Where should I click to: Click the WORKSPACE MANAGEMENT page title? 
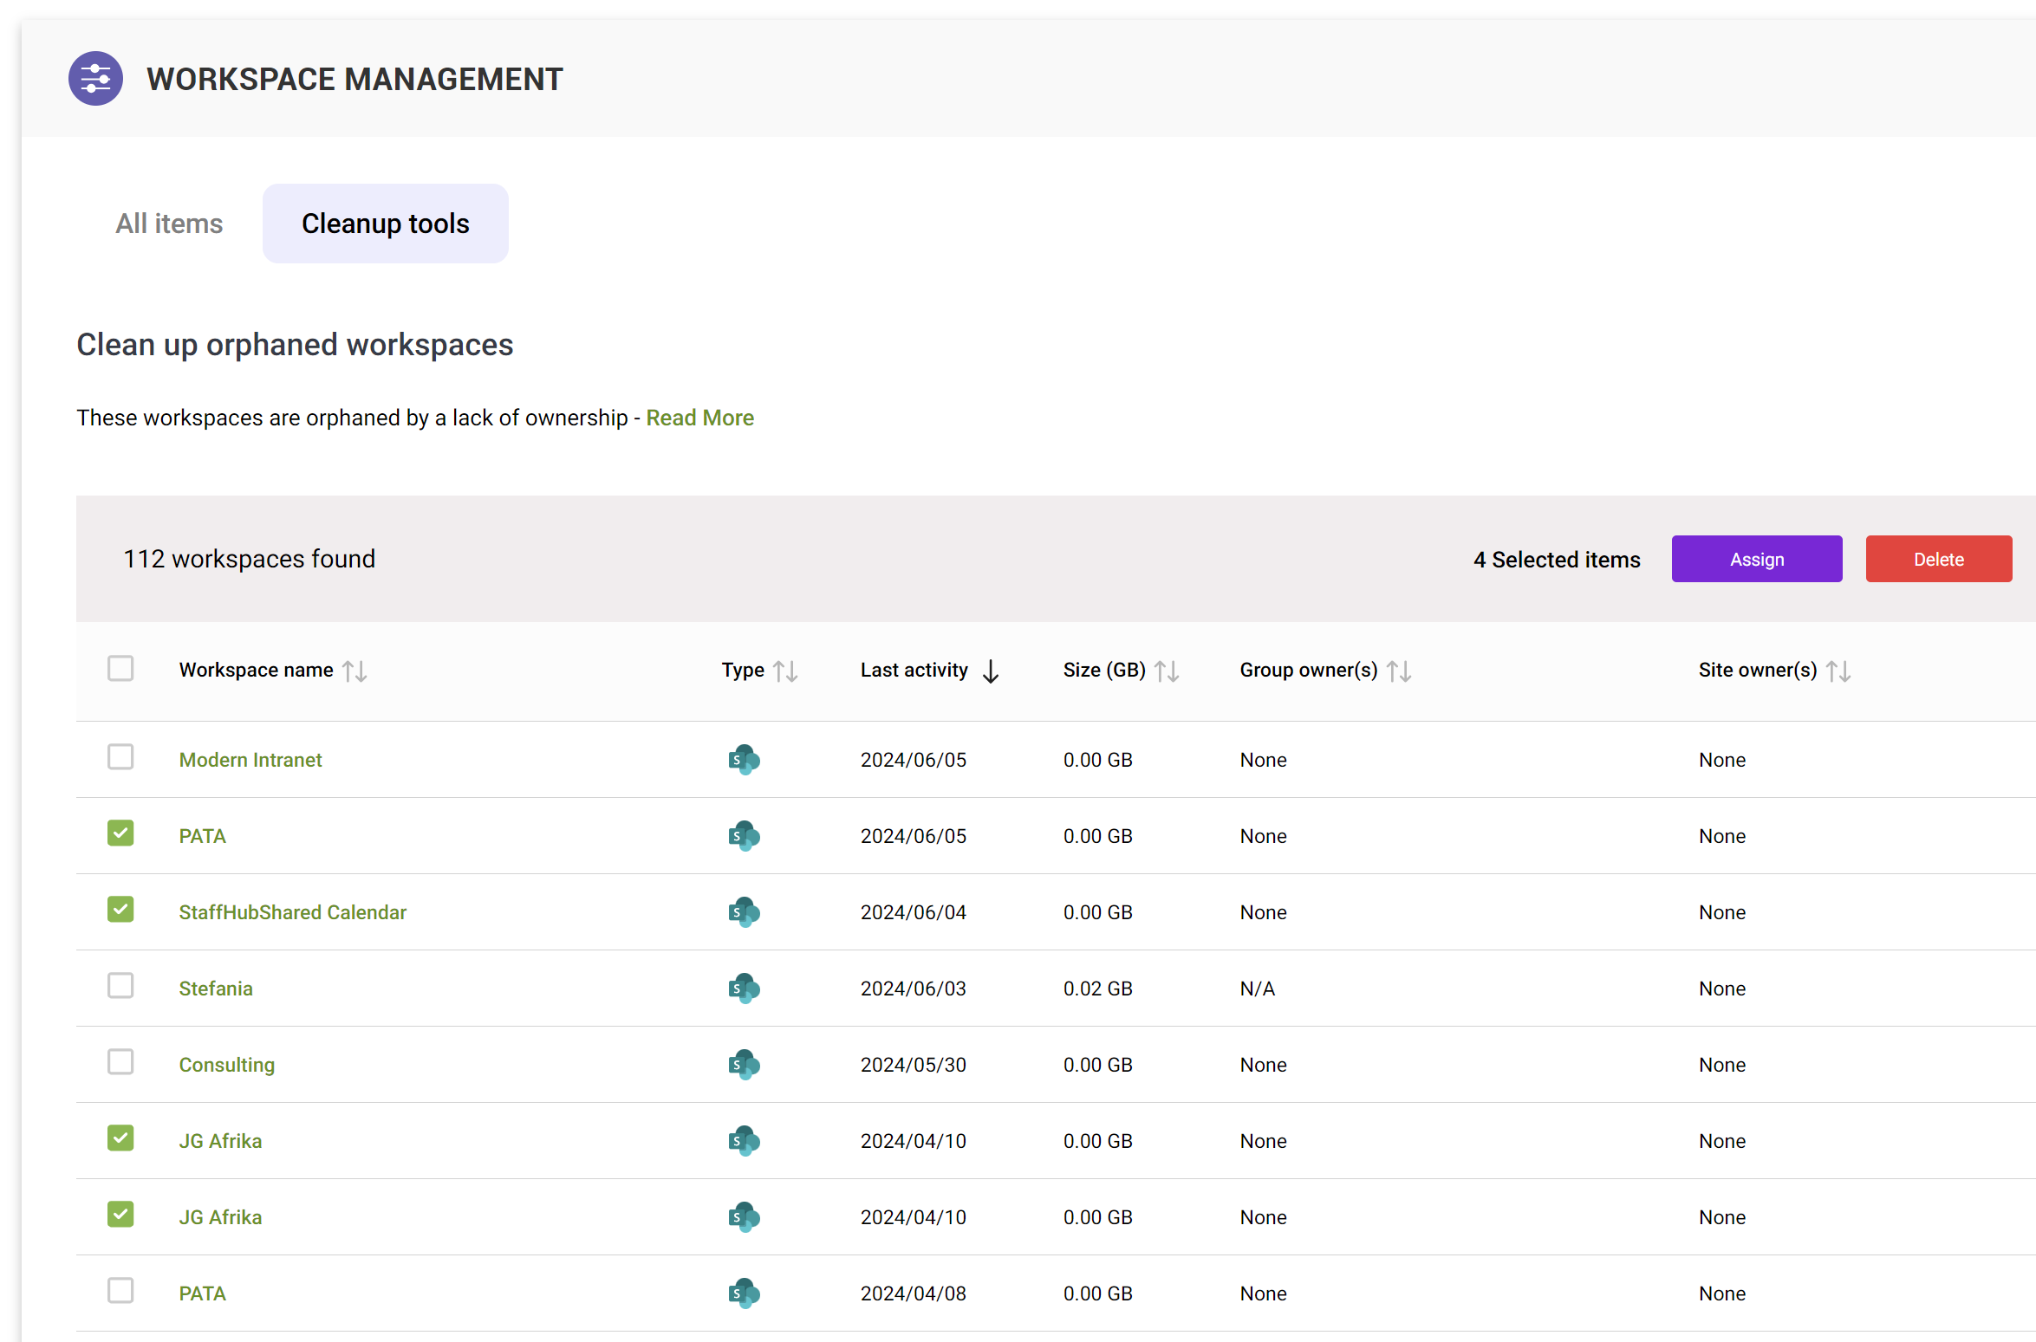coord(355,80)
